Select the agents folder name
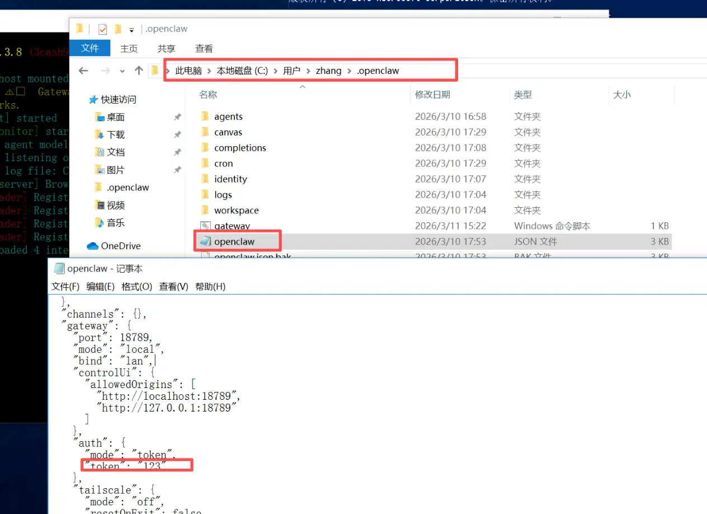This screenshot has height=514, width=707. [x=228, y=116]
